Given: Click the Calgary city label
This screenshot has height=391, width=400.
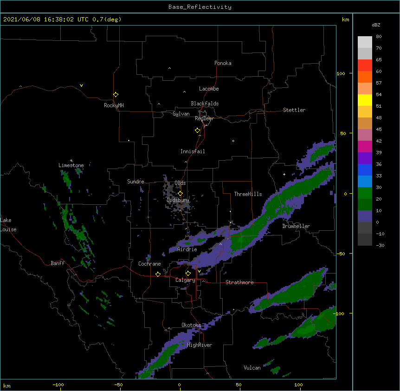Looking at the screenshot, I should [185, 280].
